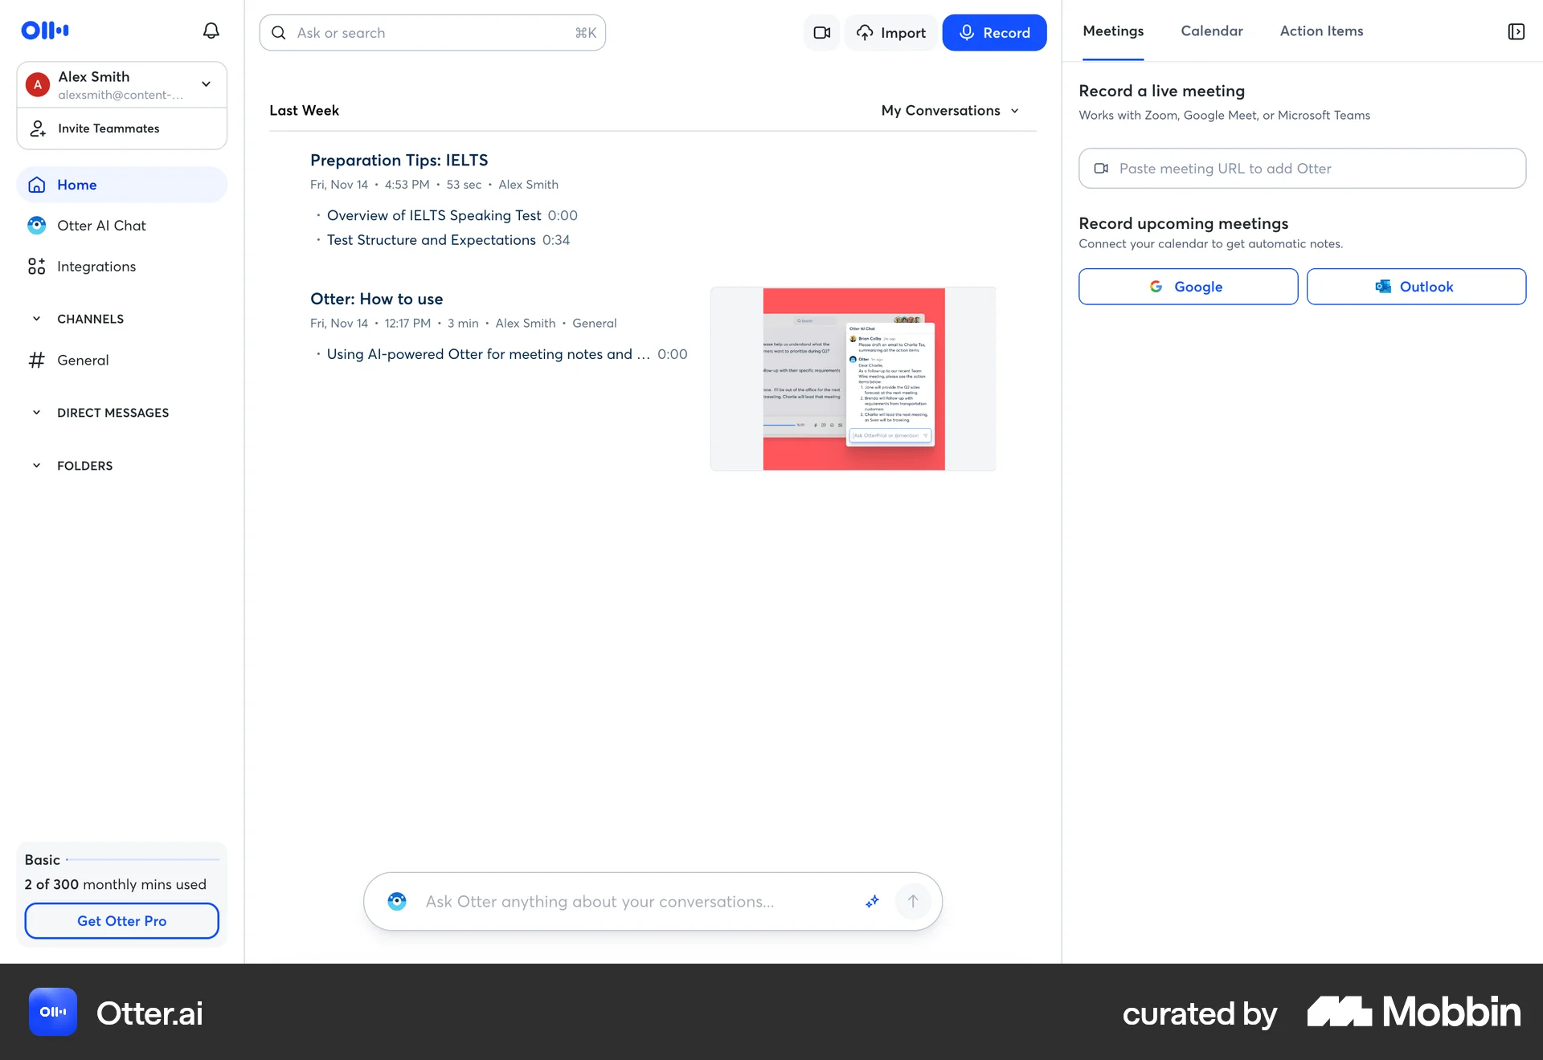This screenshot has height=1060, width=1543.
Task: Open the Otter How to use thumbnail
Action: [853, 379]
